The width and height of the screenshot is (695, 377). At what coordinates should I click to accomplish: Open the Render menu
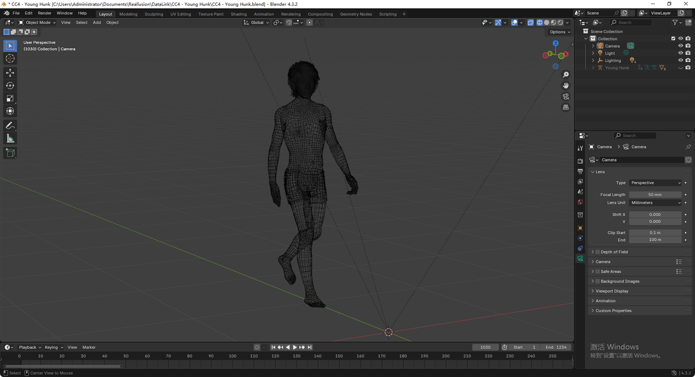tap(44, 13)
